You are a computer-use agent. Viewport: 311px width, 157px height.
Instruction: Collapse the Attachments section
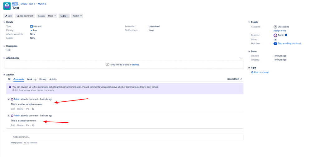pyautogui.click(x=4, y=58)
